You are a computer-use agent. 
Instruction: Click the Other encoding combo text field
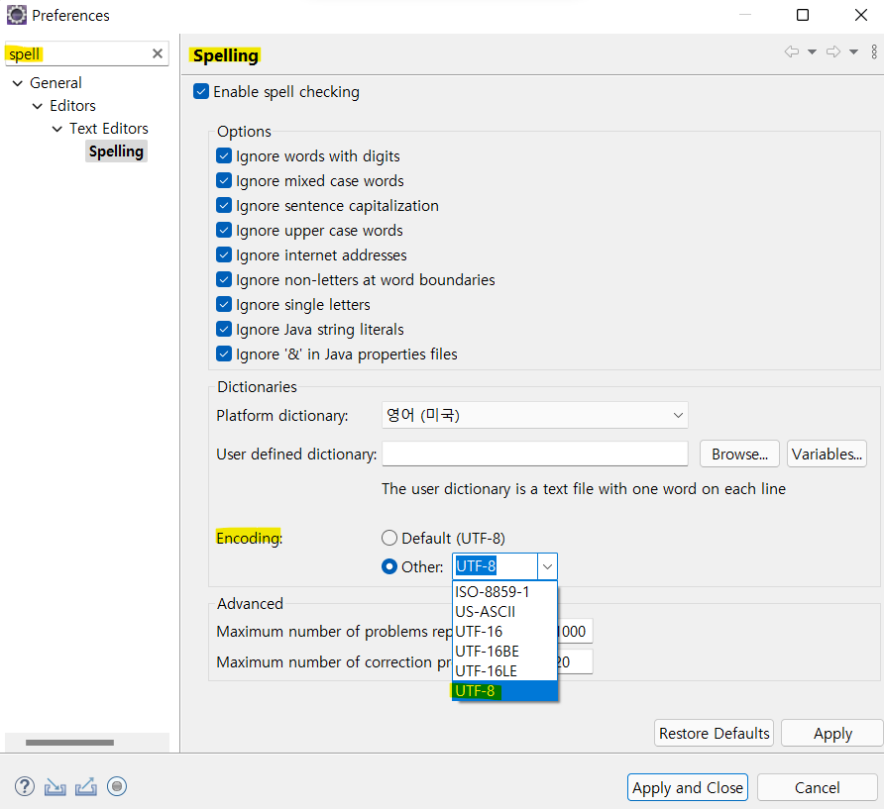pyautogui.click(x=495, y=566)
